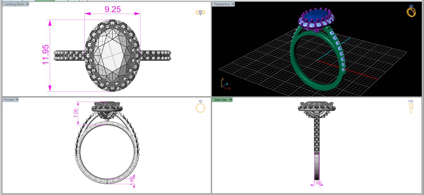Open the Frontal viewport dropdown arrow
The image size is (424, 195).
coord(17,100)
